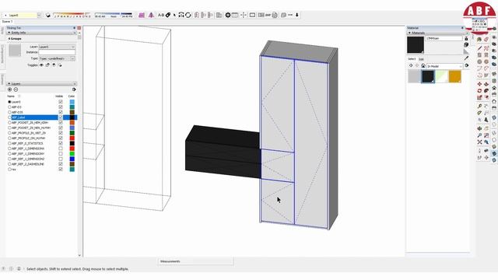The width and height of the screenshot is (498, 280).
Task: Select the Push/Pull tool
Action: click(x=486, y=84)
